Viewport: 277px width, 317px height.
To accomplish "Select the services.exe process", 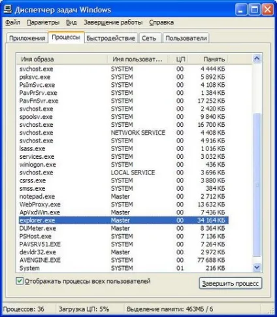I will coord(123,157).
